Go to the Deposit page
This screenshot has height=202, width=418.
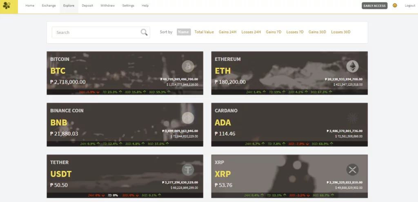coord(87,6)
